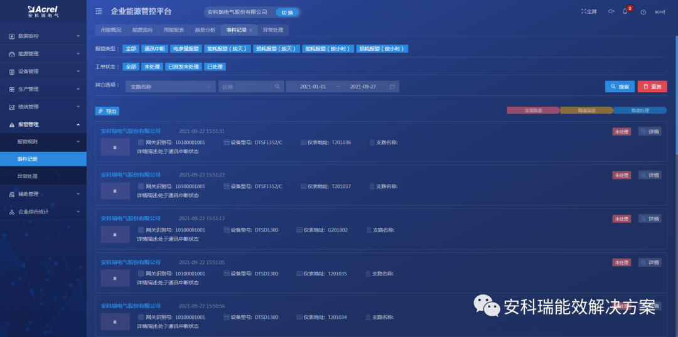Open 详情 for the T201037 record
678x337 pixels.
pos(650,175)
